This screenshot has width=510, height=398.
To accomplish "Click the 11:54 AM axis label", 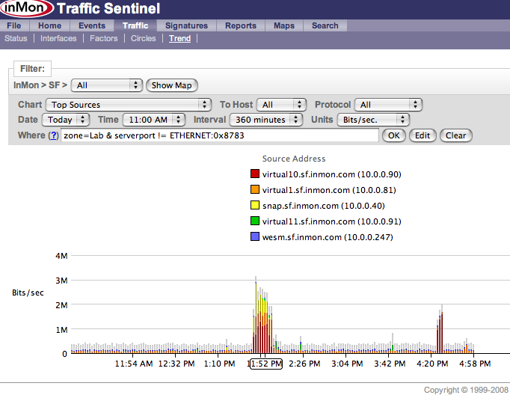I will pyautogui.click(x=134, y=364).
